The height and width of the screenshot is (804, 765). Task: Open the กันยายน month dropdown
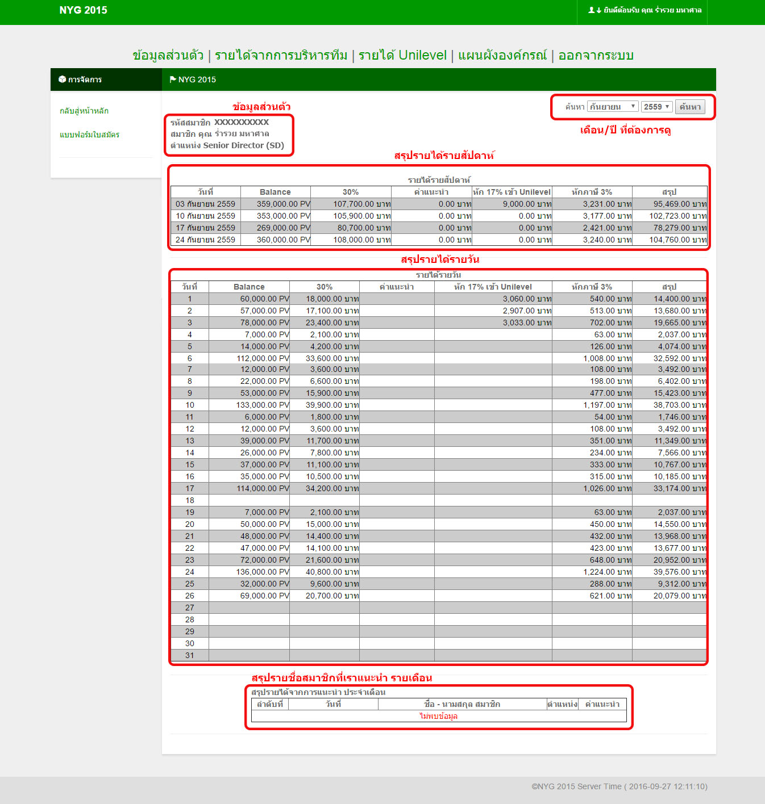point(612,107)
